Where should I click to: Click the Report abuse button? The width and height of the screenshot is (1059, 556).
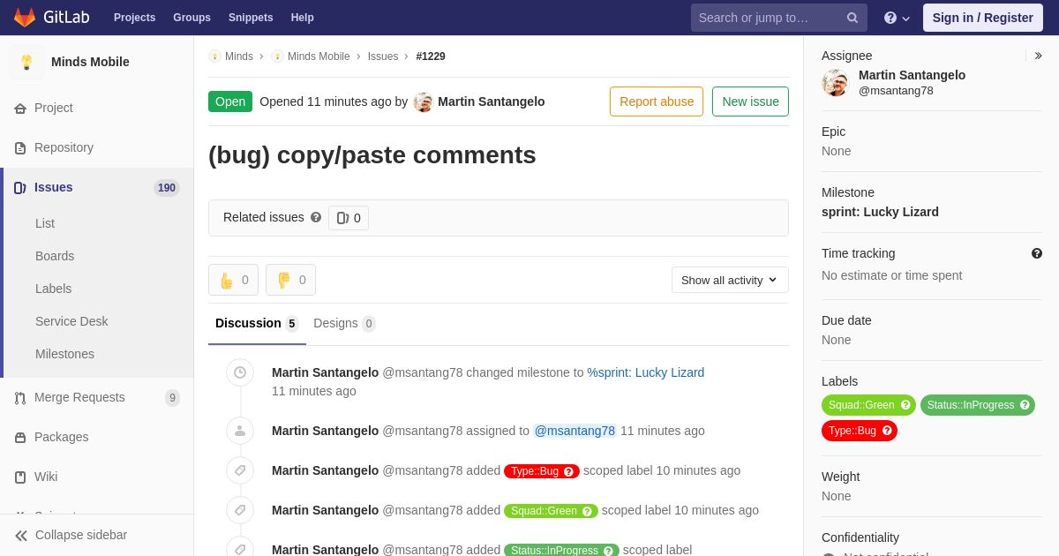(657, 101)
